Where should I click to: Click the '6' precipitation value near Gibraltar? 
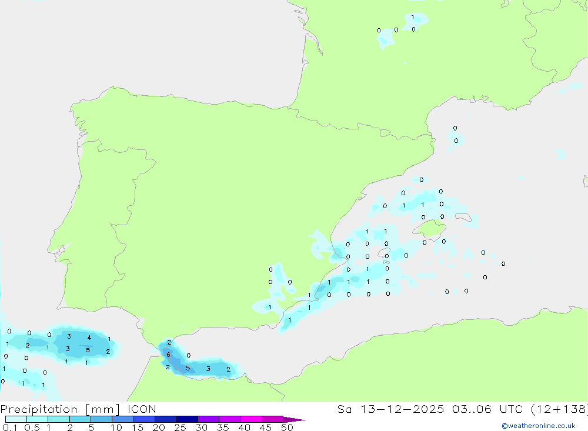pyautogui.click(x=168, y=355)
